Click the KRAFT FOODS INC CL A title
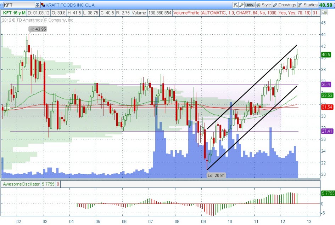 click(x=70, y=5)
